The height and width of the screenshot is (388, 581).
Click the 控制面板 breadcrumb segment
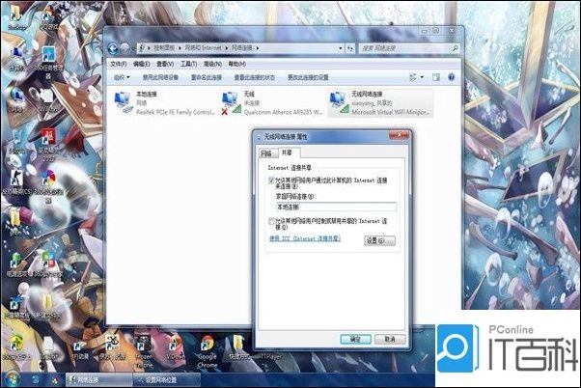coord(164,48)
